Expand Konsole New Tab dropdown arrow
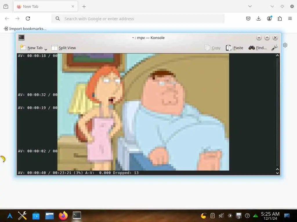This screenshot has width=297, height=222. [46, 49]
